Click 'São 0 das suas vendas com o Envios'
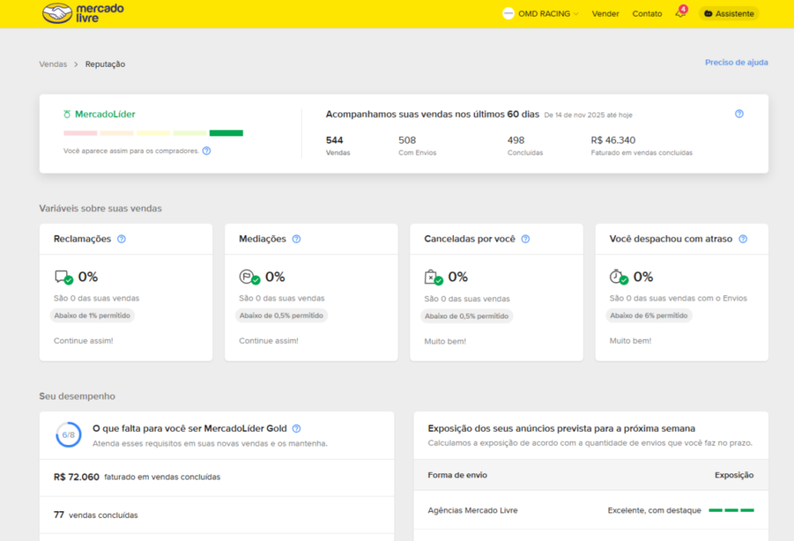 [x=677, y=299]
